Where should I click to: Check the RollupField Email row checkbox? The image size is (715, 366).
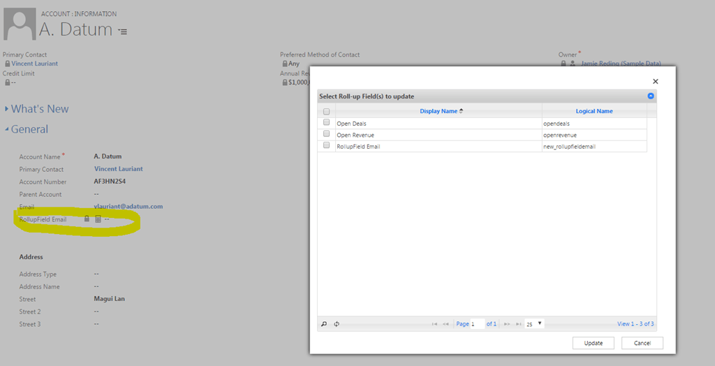tap(326, 145)
